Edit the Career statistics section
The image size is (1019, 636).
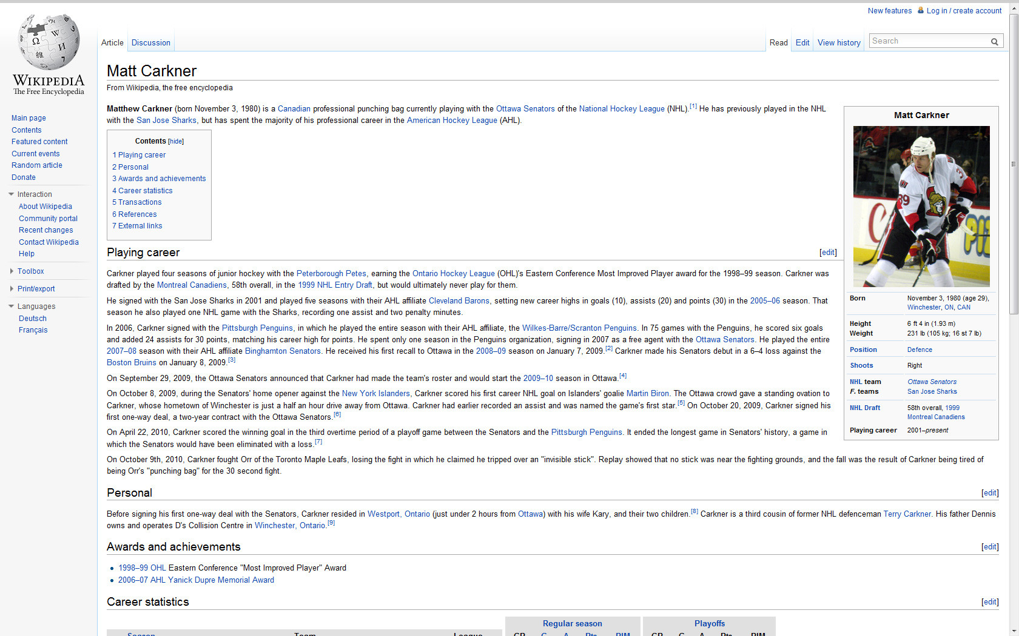pos(990,602)
